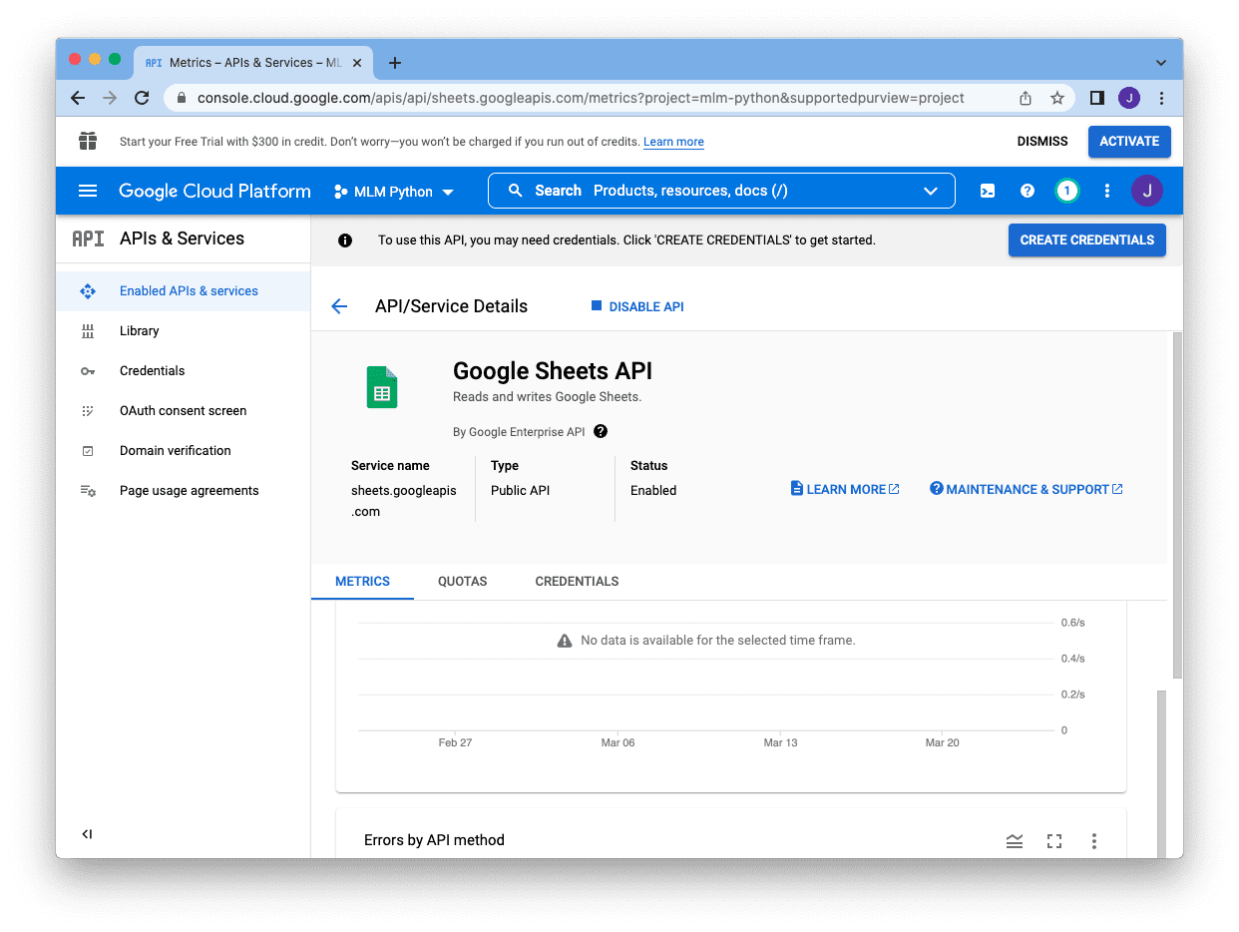Open more options for Errors by API method
1239x932 pixels.
(1094, 841)
